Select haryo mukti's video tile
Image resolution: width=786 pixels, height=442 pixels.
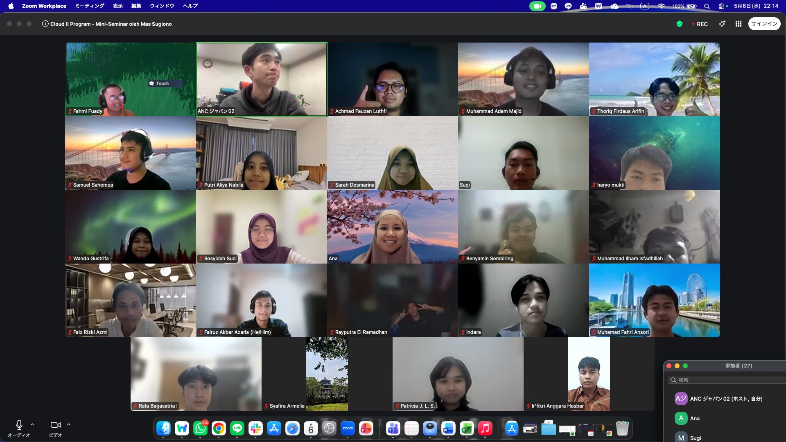pos(655,153)
